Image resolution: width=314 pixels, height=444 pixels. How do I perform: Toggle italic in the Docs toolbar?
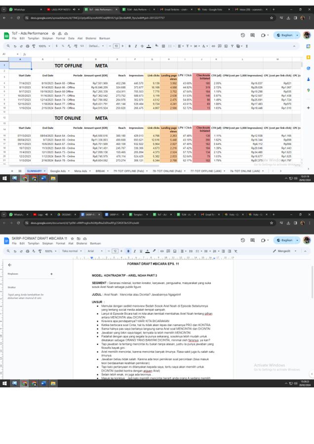tap(135, 251)
